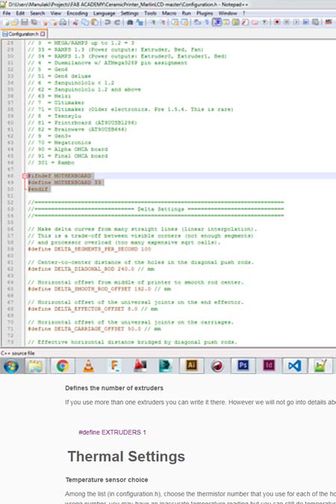Click the macro Playback icon
The image size is (336, 504).
click(296, 22)
